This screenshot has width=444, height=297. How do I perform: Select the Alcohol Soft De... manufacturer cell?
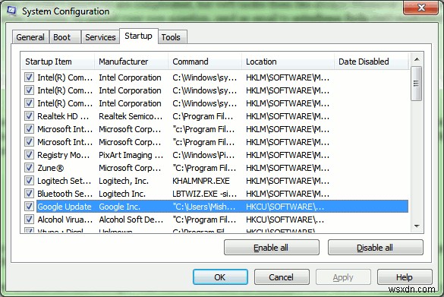pyautogui.click(x=131, y=220)
